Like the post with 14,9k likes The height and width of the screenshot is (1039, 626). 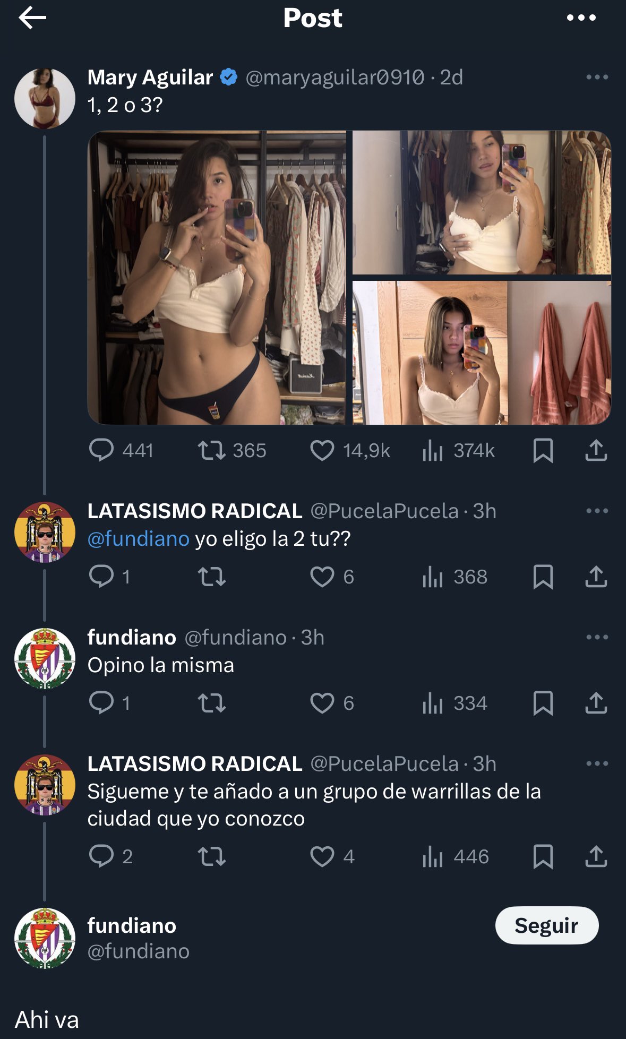coord(322,451)
